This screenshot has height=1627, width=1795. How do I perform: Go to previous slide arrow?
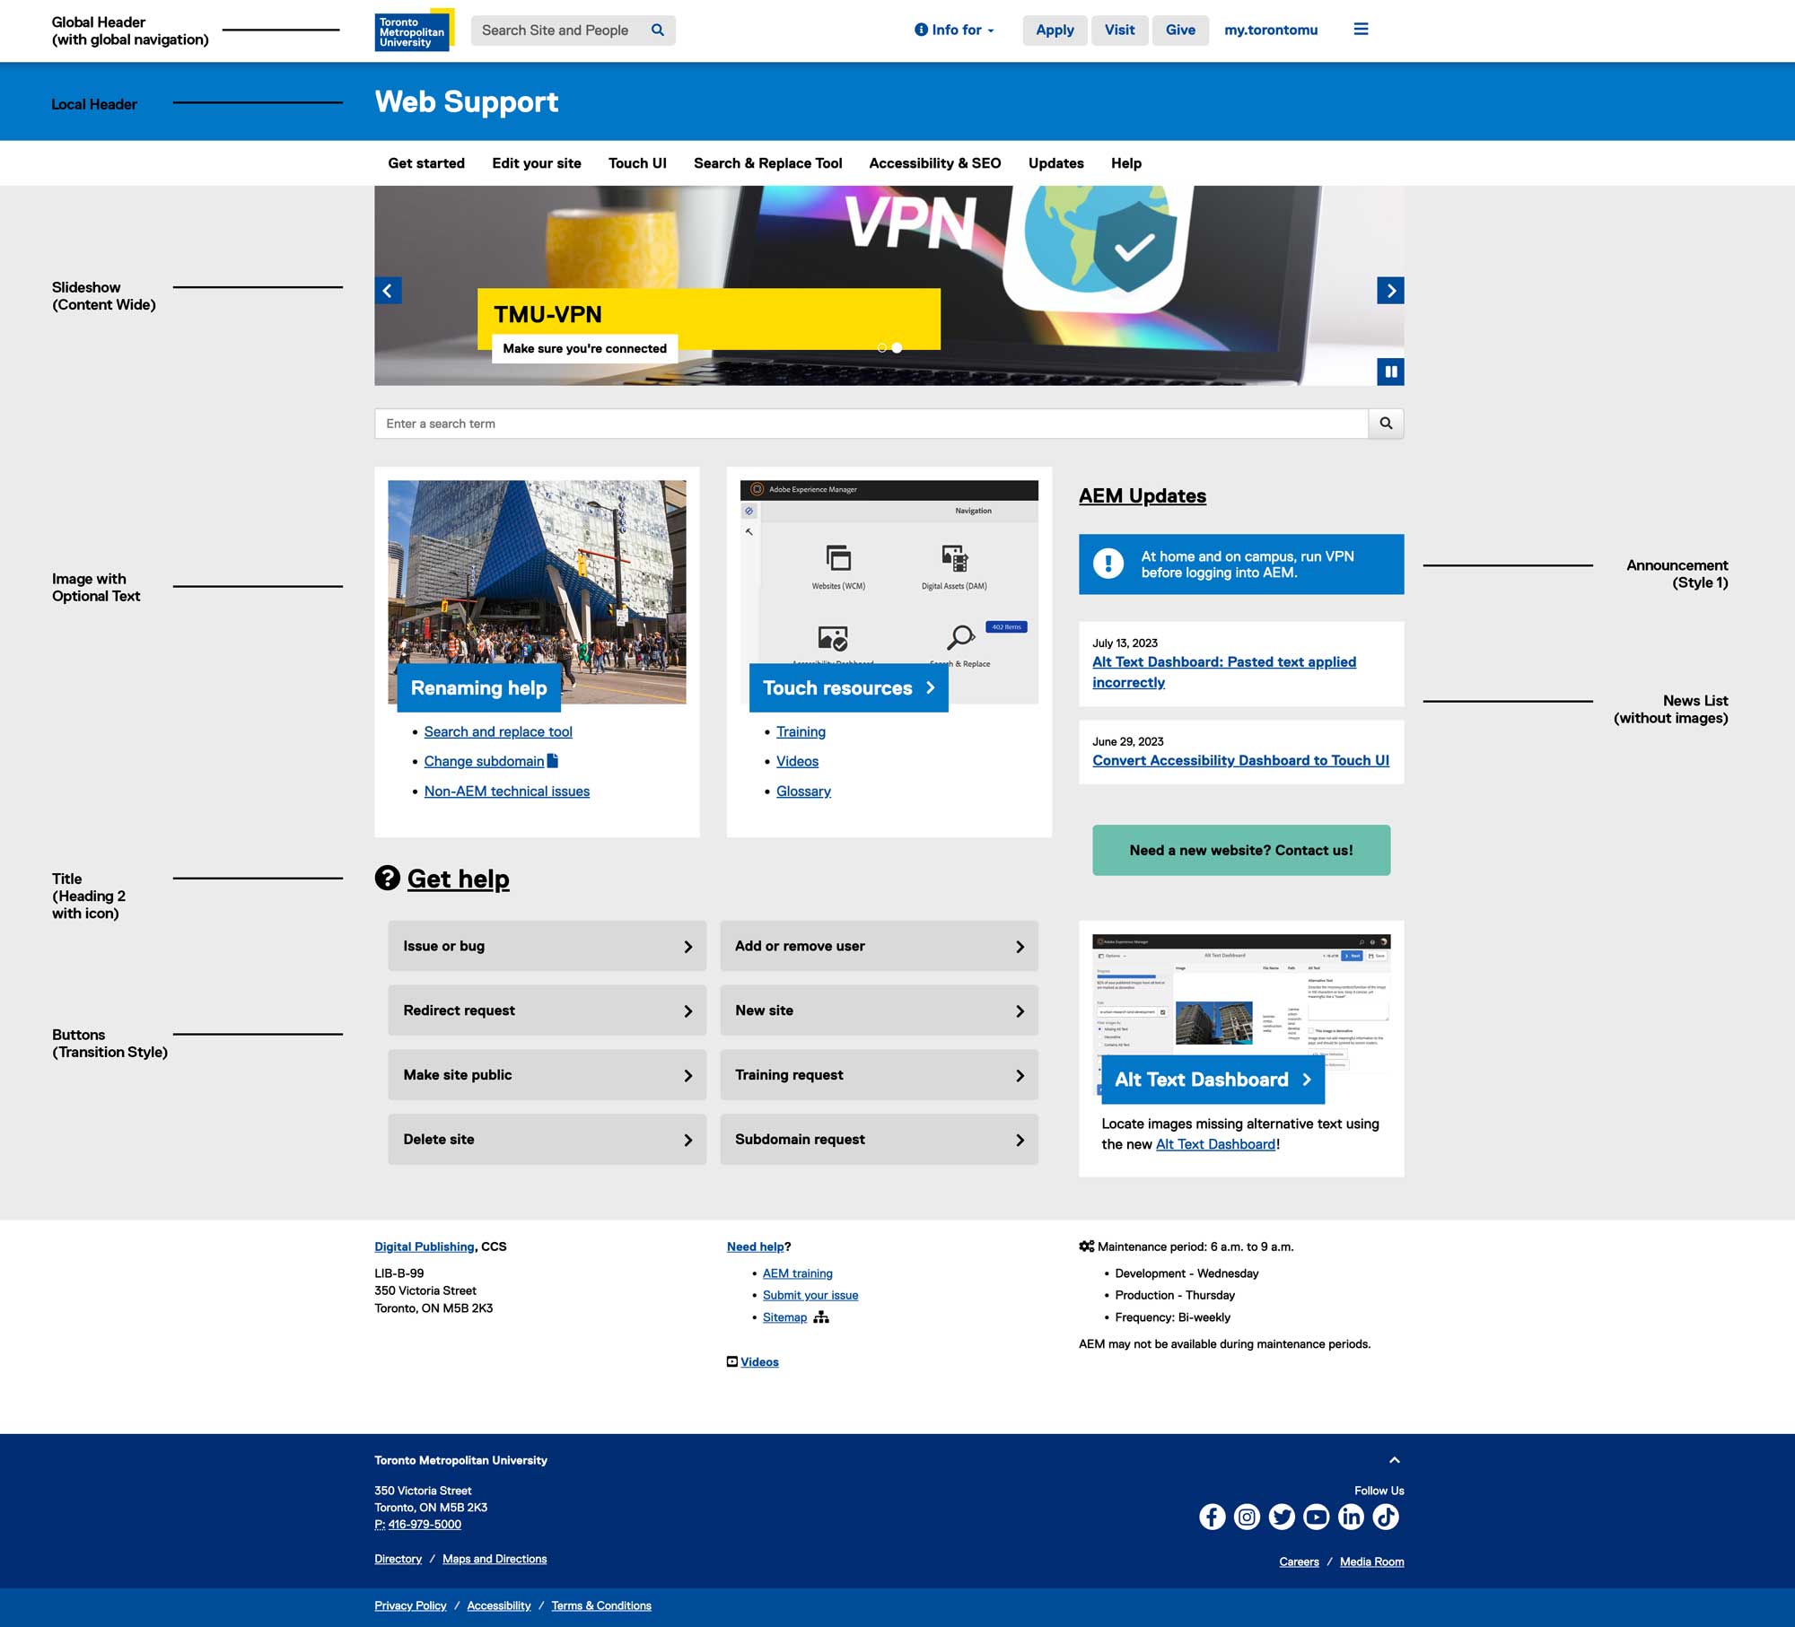click(388, 291)
